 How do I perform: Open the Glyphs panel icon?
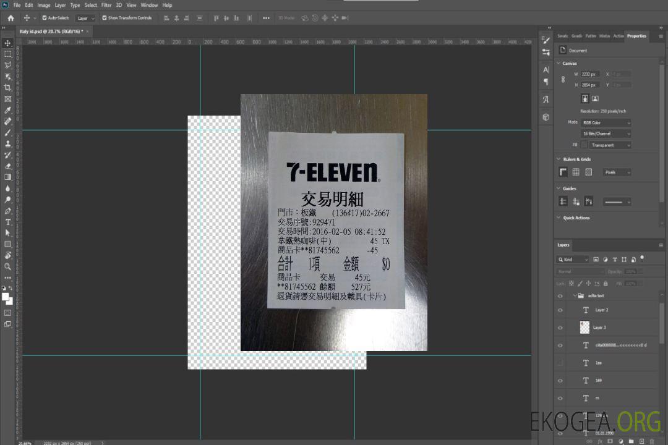pos(546,100)
